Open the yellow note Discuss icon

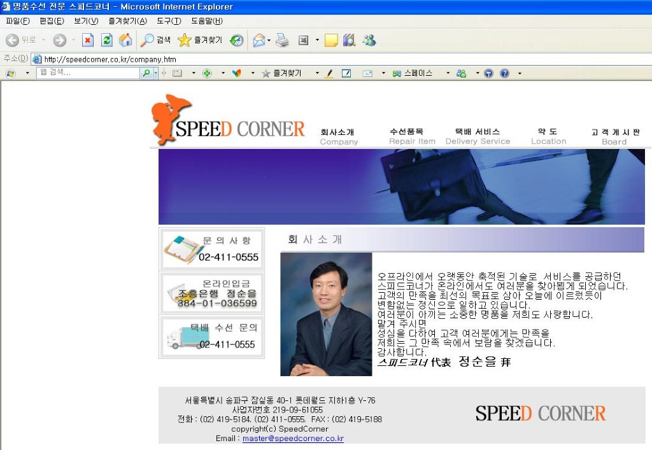point(331,40)
